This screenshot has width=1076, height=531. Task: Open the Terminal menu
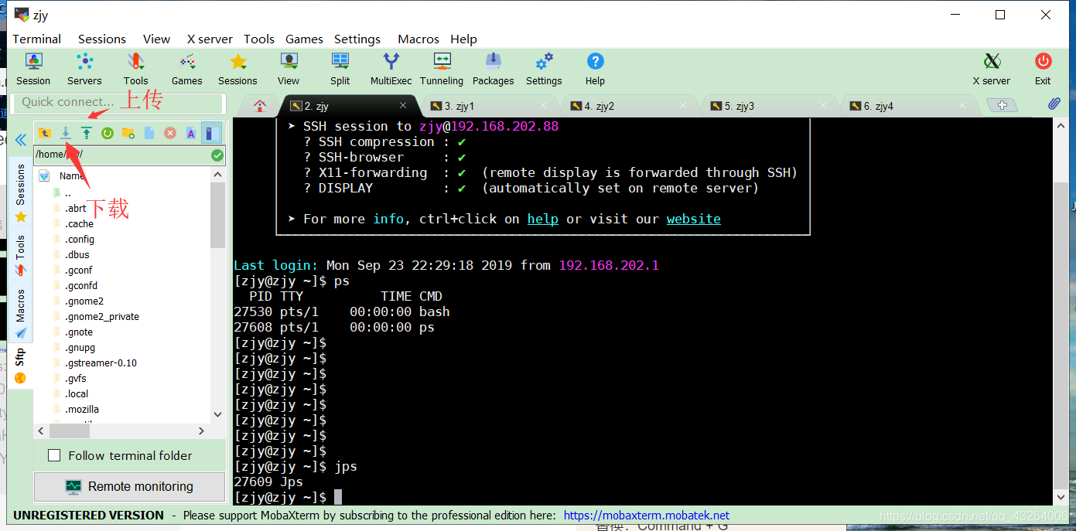(x=36, y=39)
